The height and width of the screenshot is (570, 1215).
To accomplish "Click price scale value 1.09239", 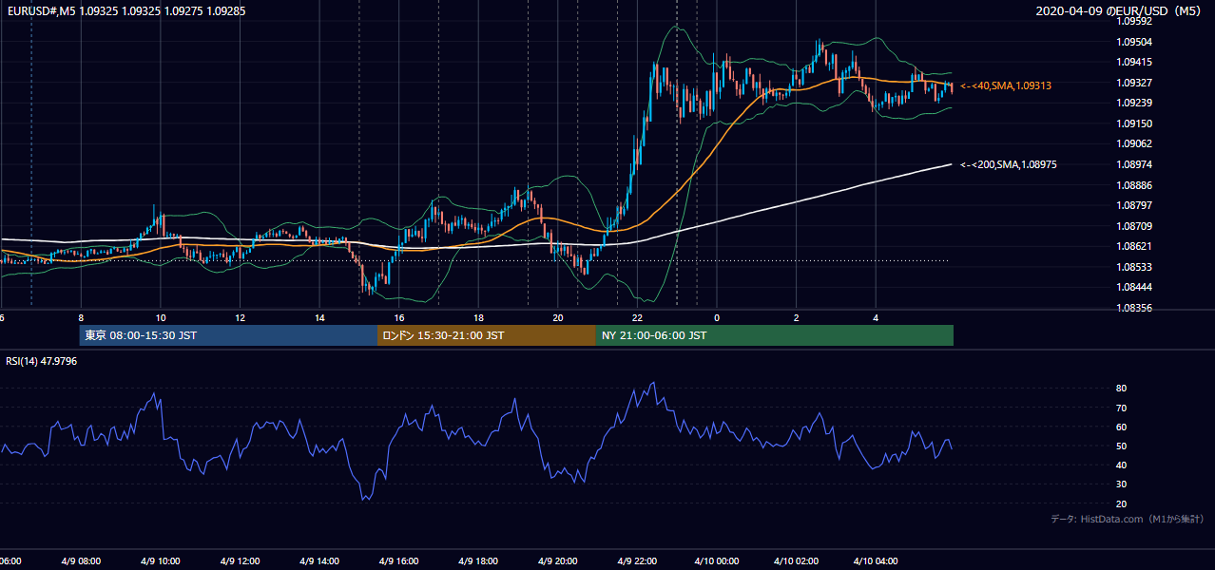I will [x=1136, y=103].
